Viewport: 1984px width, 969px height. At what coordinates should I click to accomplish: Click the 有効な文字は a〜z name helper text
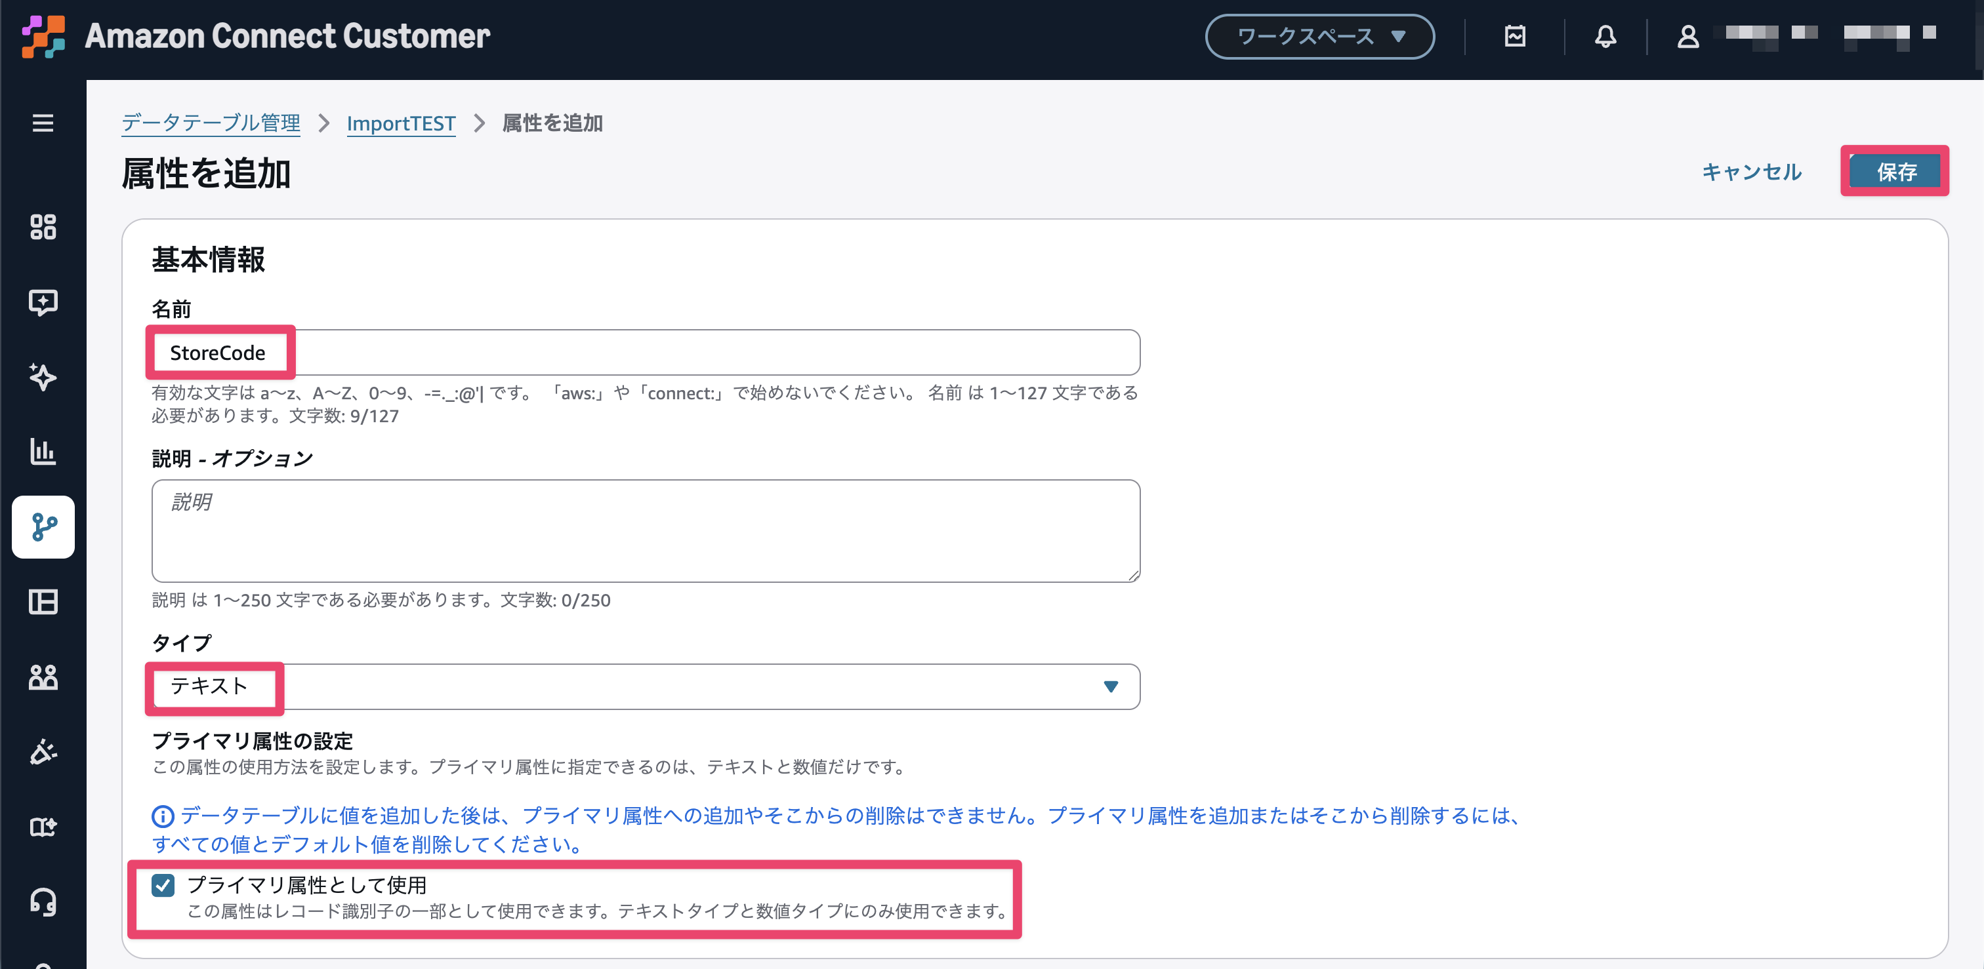(x=645, y=405)
